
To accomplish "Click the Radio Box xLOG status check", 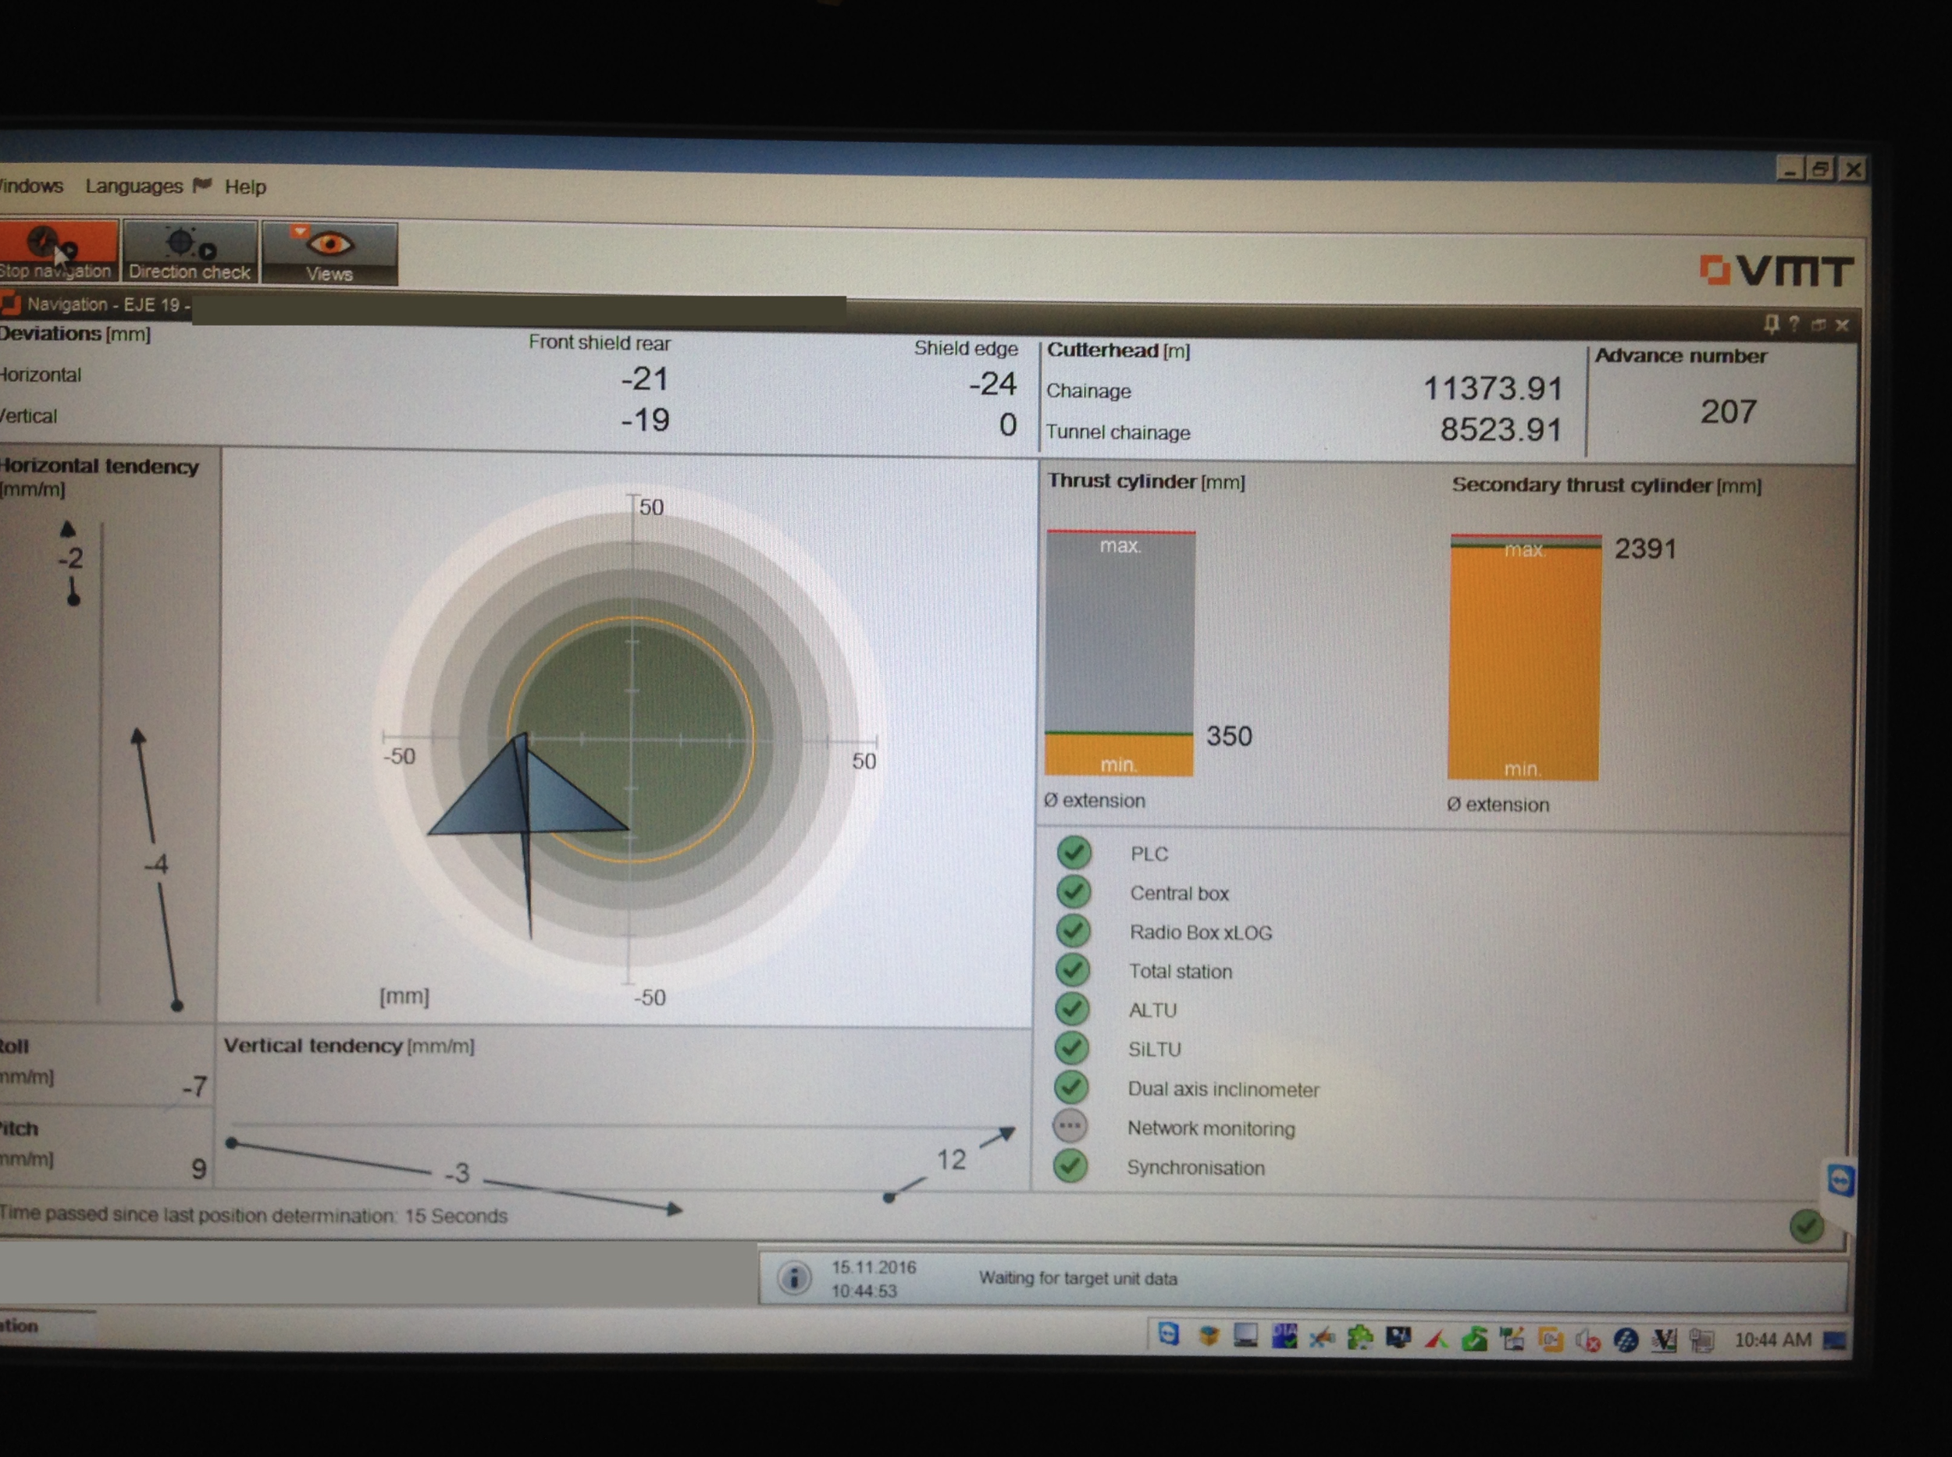I will 1073,930.
